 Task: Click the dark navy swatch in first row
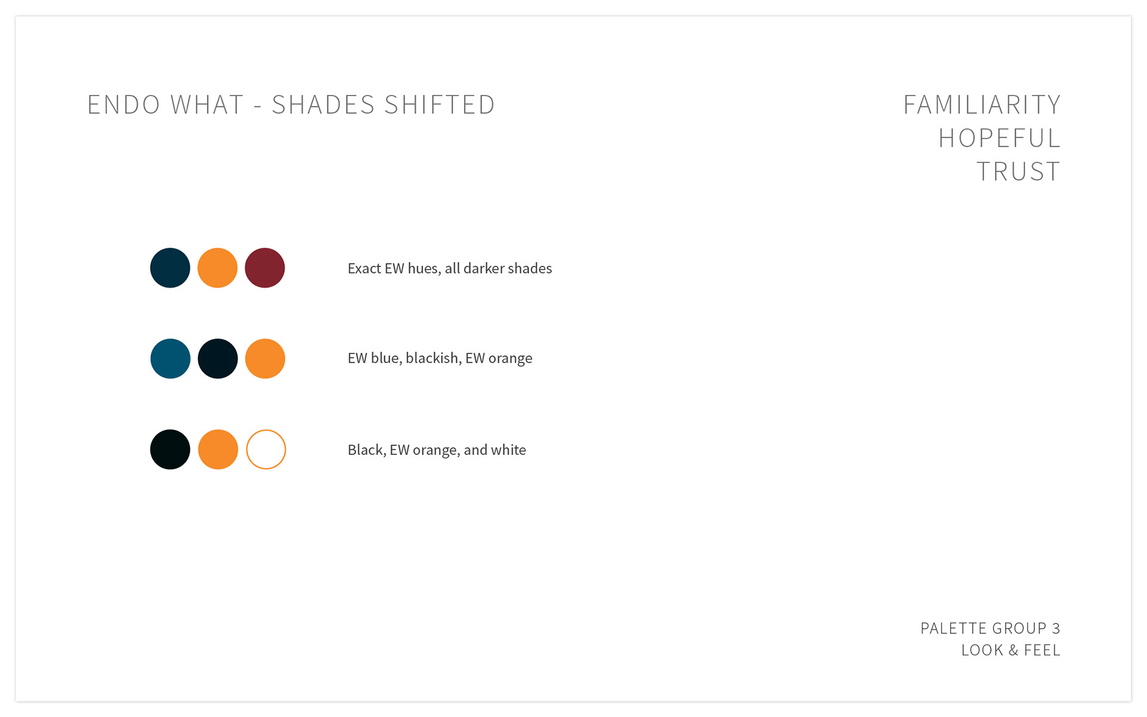point(170,268)
